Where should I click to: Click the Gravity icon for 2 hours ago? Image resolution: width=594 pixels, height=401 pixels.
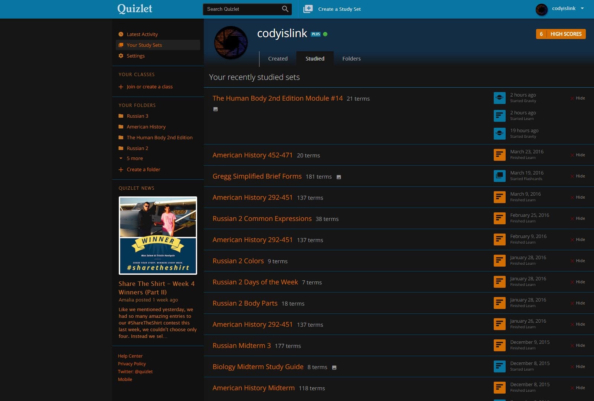pyautogui.click(x=500, y=98)
